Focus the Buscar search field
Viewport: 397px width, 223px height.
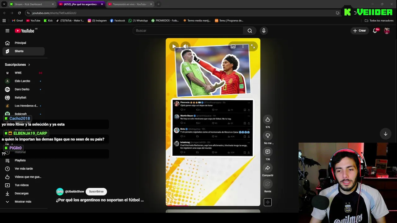(188, 31)
